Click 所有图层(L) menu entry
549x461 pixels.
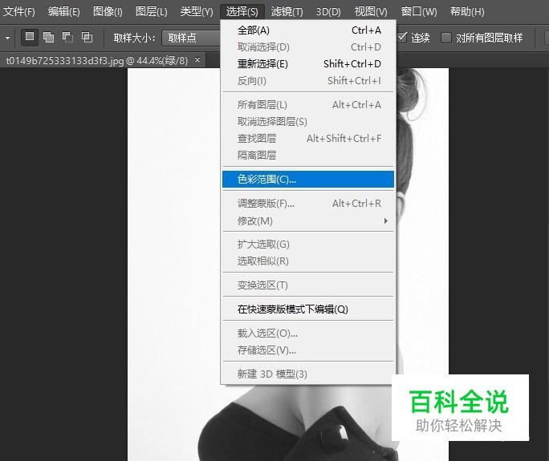click(x=308, y=104)
